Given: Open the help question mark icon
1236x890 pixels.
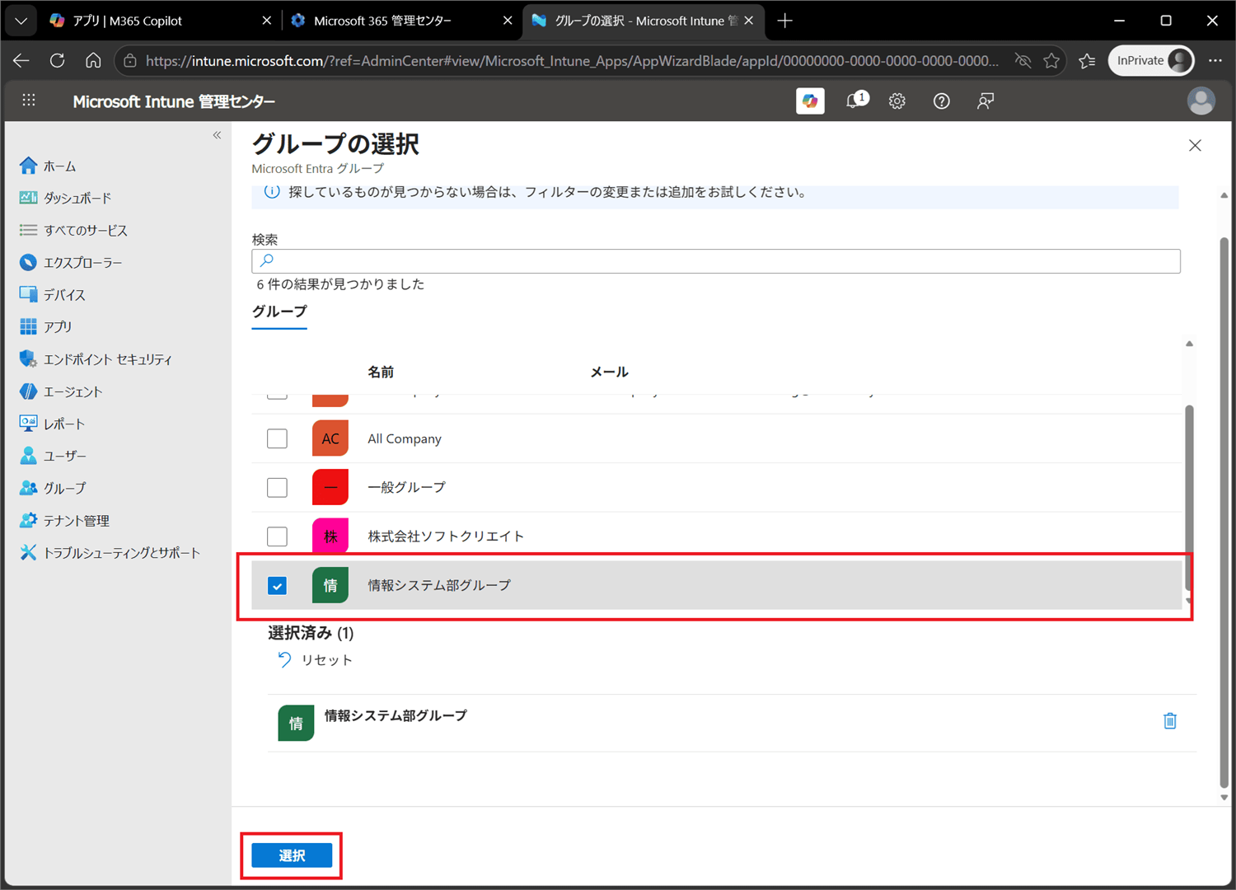Looking at the screenshot, I should click(942, 101).
